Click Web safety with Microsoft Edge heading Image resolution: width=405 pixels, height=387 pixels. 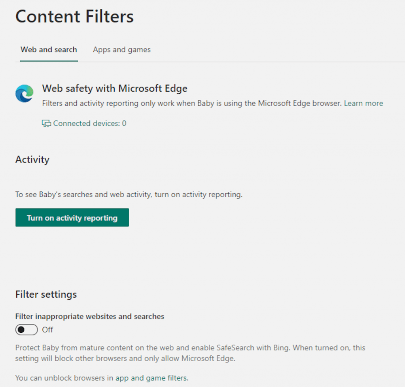(x=115, y=88)
